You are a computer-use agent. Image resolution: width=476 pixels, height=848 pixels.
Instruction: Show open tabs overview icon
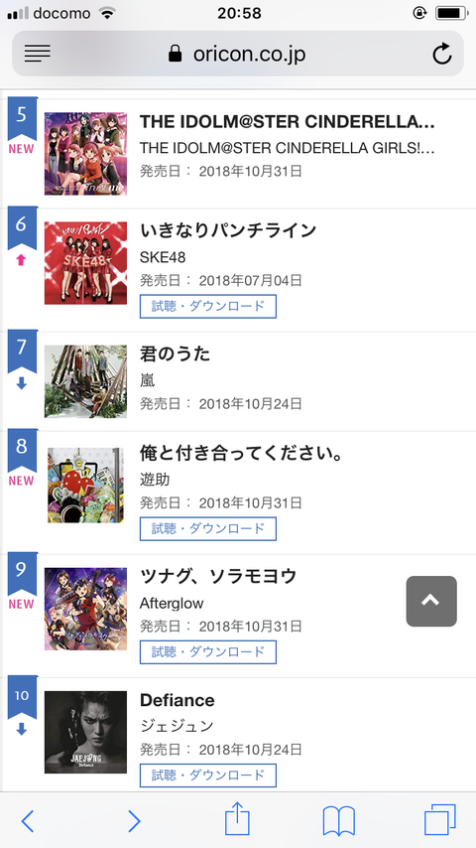click(439, 820)
